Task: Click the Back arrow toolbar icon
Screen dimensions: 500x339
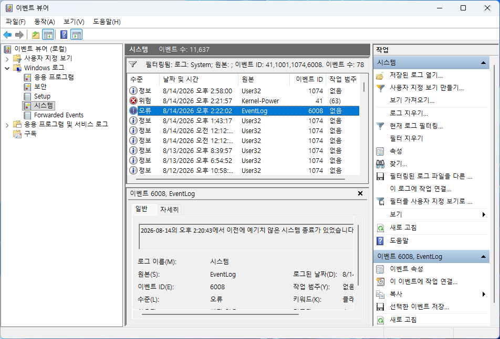Action: tap(7, 35)
